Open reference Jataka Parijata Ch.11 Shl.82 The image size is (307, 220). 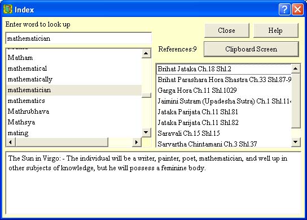click(224, 123)
